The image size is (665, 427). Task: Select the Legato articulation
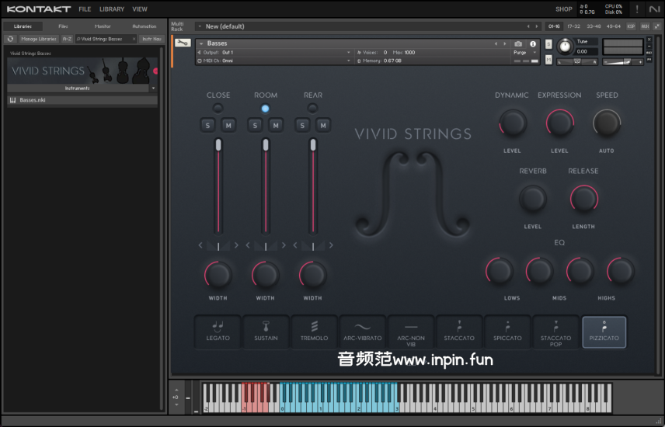tap(218, 332)
